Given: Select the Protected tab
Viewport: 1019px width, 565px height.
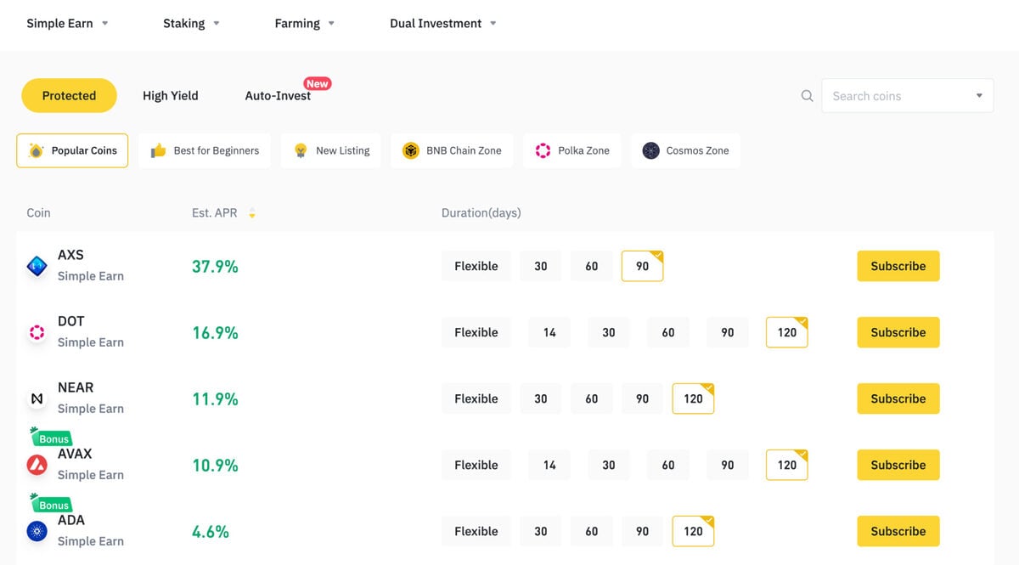Looking at the screenshot, I should pos(69,96).
